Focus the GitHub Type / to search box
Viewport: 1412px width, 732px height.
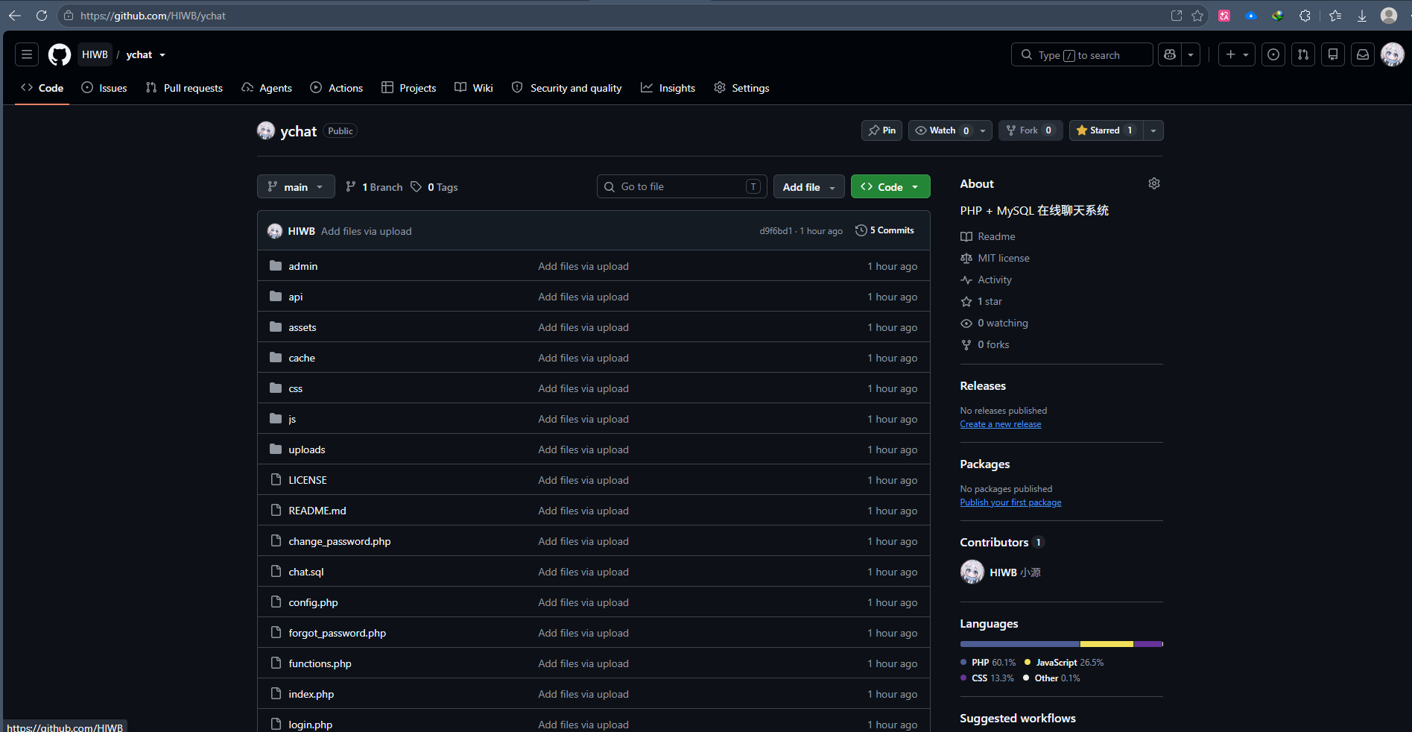1082,54
